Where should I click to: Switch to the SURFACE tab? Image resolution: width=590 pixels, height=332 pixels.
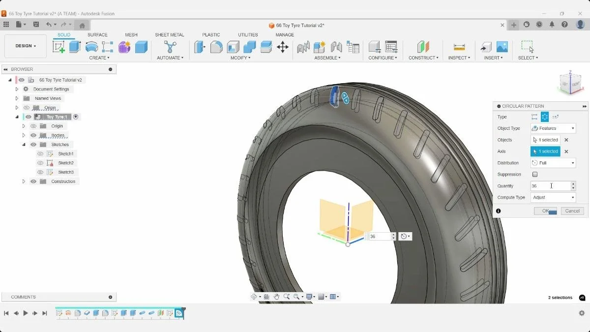click(97, 35)
